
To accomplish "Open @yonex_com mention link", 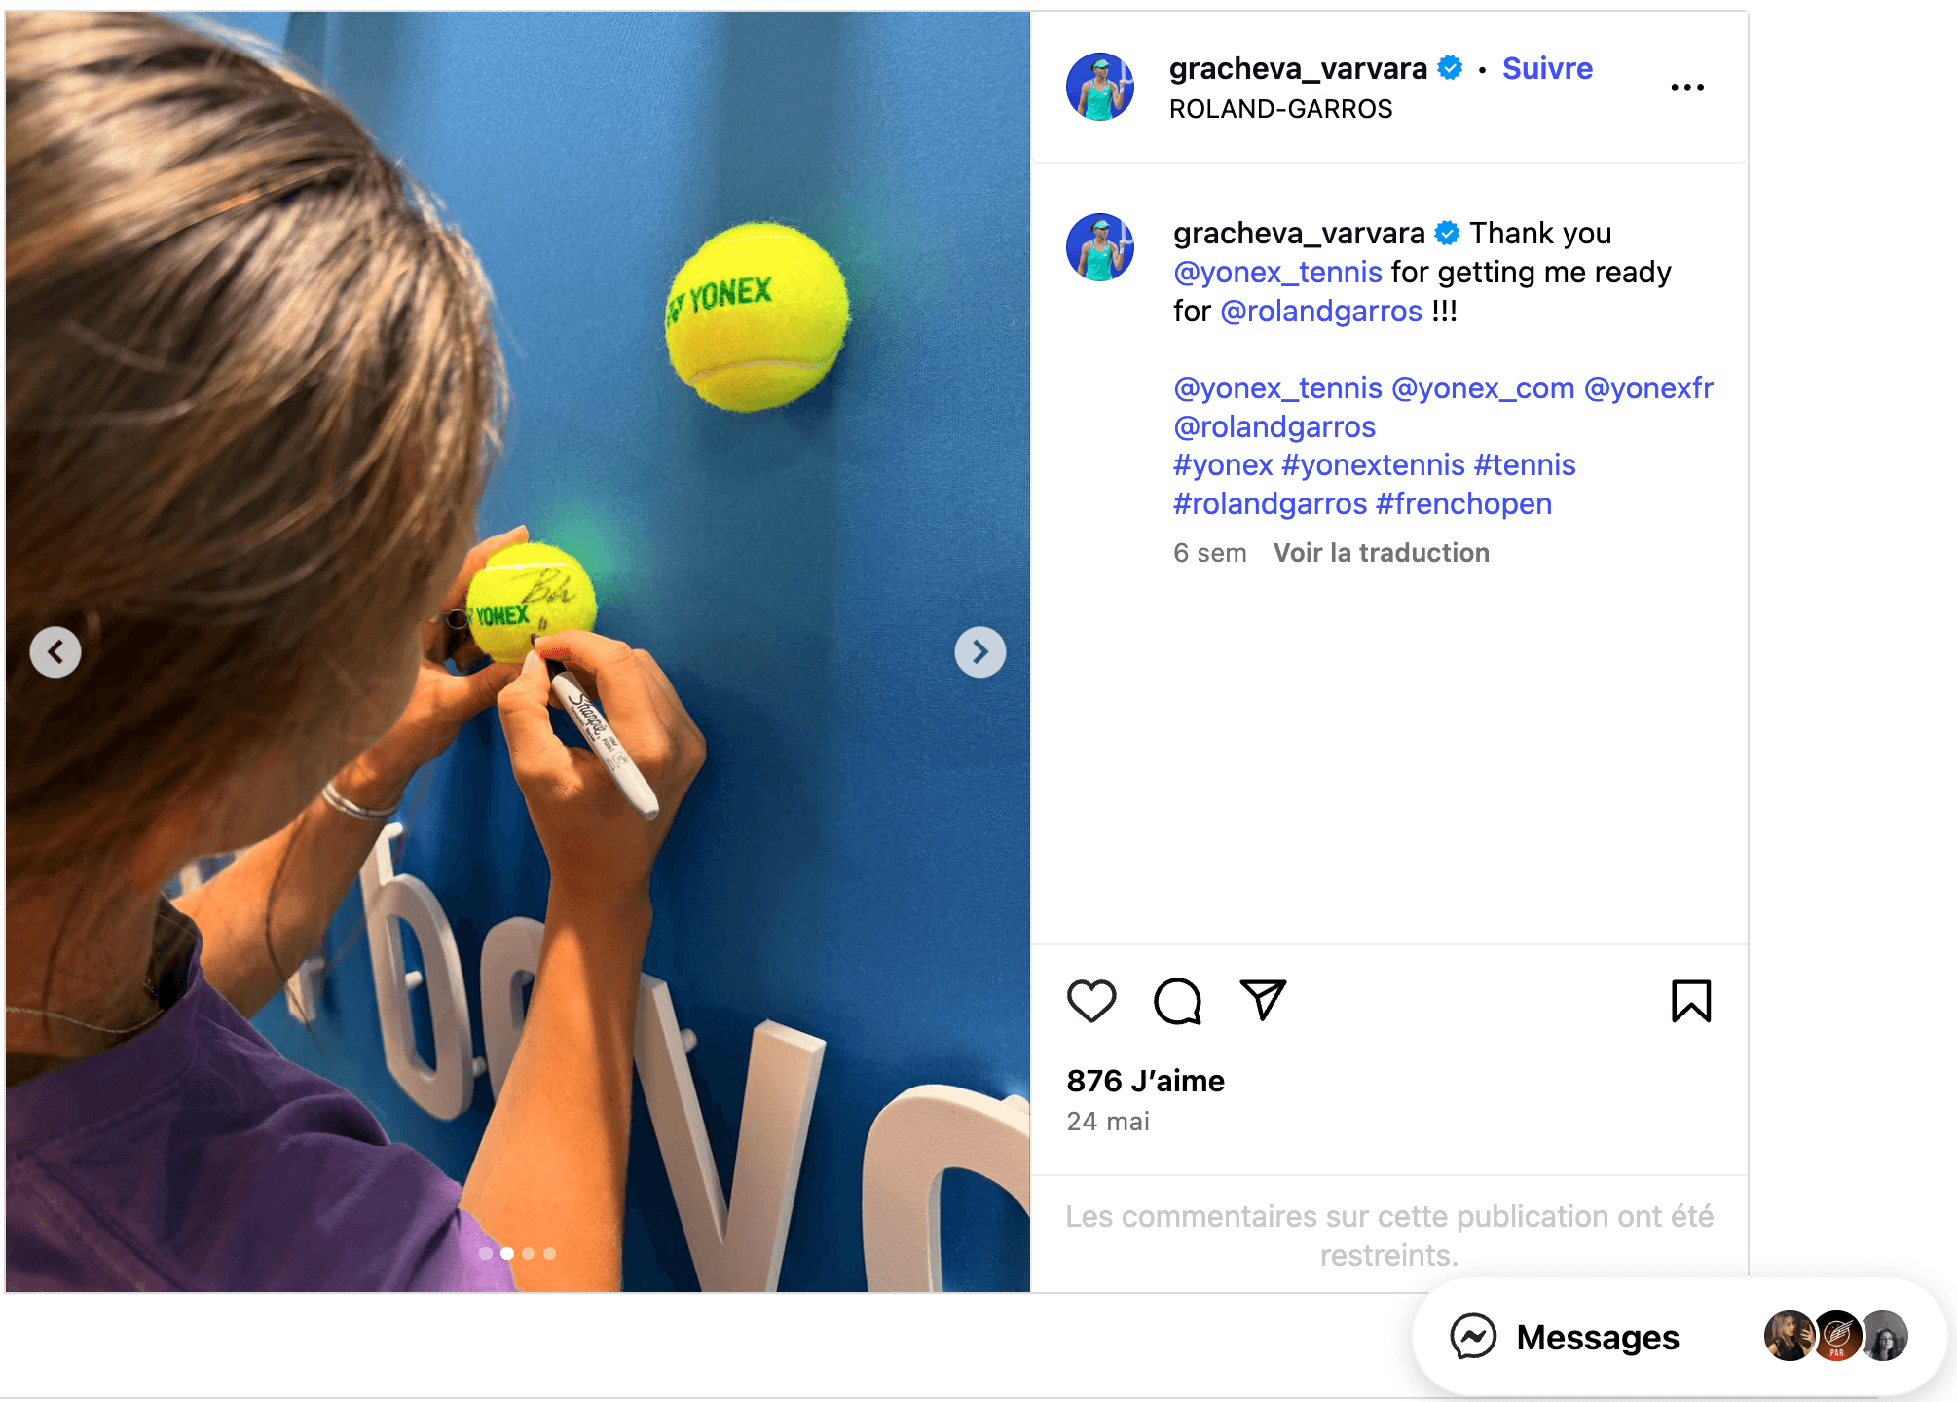I will 1483,387.
